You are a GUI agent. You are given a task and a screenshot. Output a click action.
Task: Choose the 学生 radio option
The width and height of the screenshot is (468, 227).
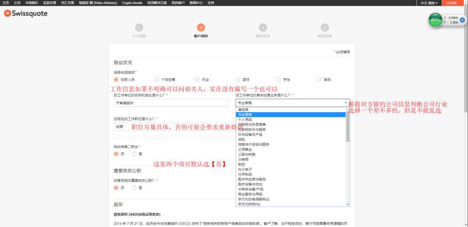[x=279, y=80]
